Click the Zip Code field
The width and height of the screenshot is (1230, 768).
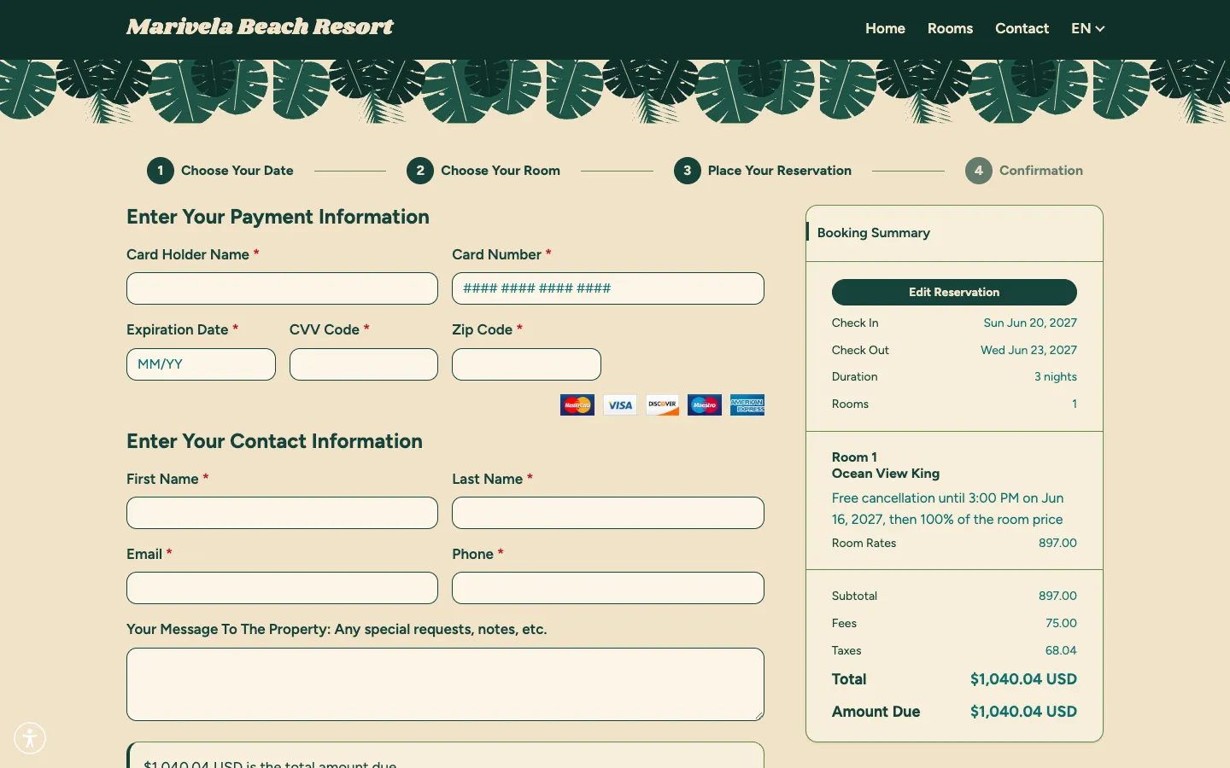[526, 364]
